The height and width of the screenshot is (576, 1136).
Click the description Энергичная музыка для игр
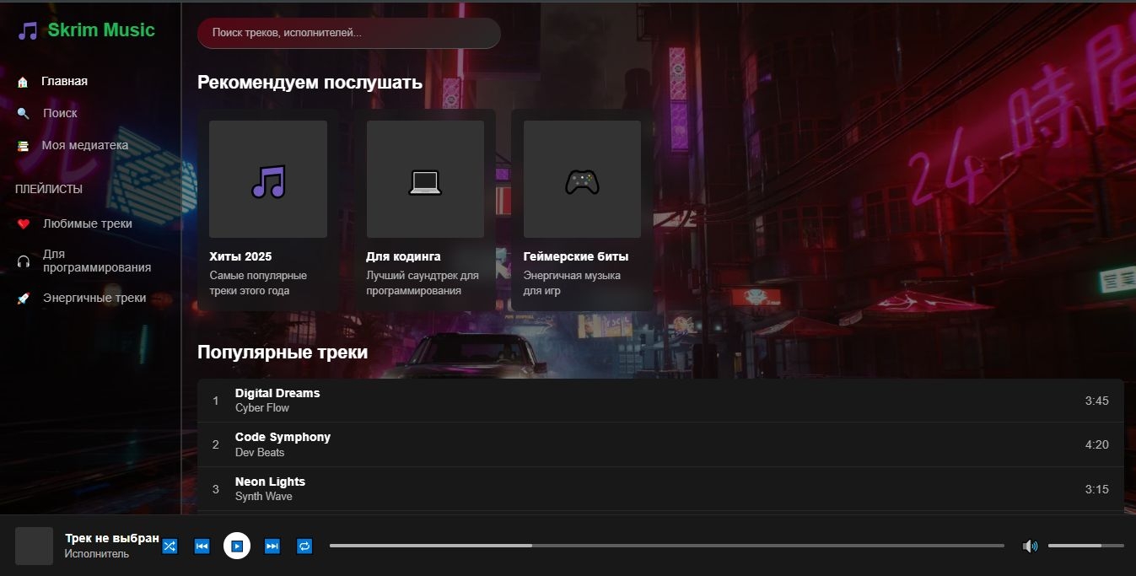coord(572,283)
